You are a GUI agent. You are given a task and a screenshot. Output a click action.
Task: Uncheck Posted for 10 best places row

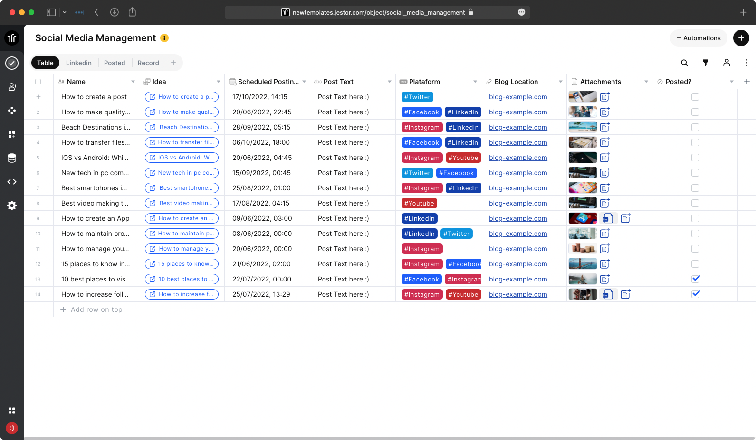click(x=696, y=279)
